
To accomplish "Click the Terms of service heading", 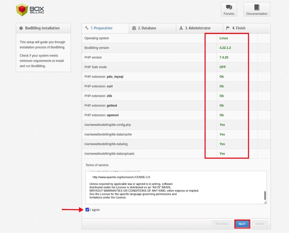I will [x=97, y=165].
